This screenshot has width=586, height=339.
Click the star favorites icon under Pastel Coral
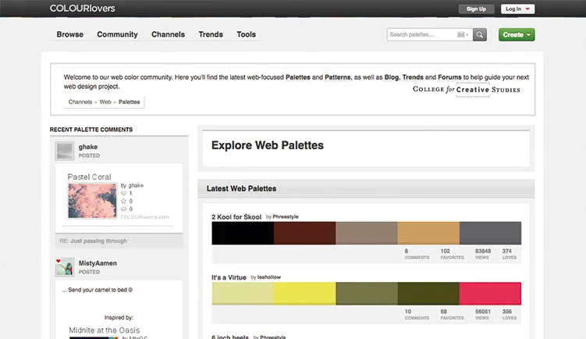click(124, 202)
